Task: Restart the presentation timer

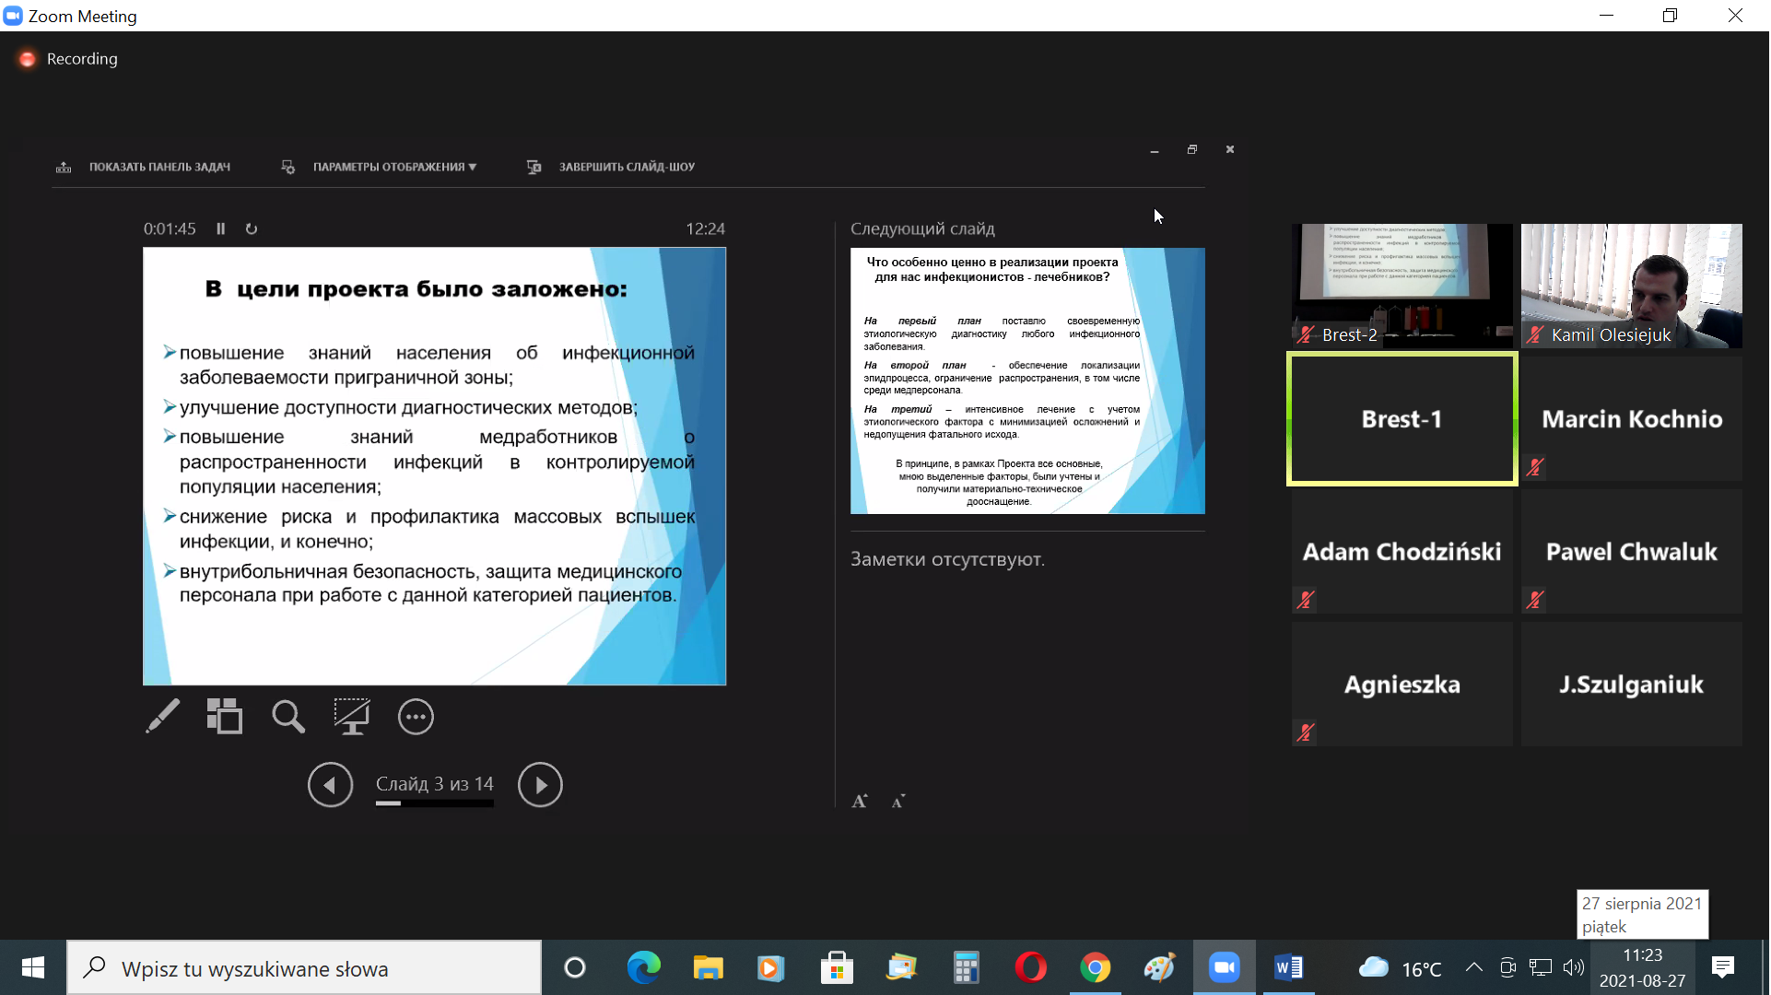Action: tap(252, 229)
